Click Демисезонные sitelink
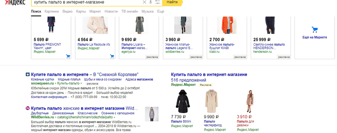 63,113
